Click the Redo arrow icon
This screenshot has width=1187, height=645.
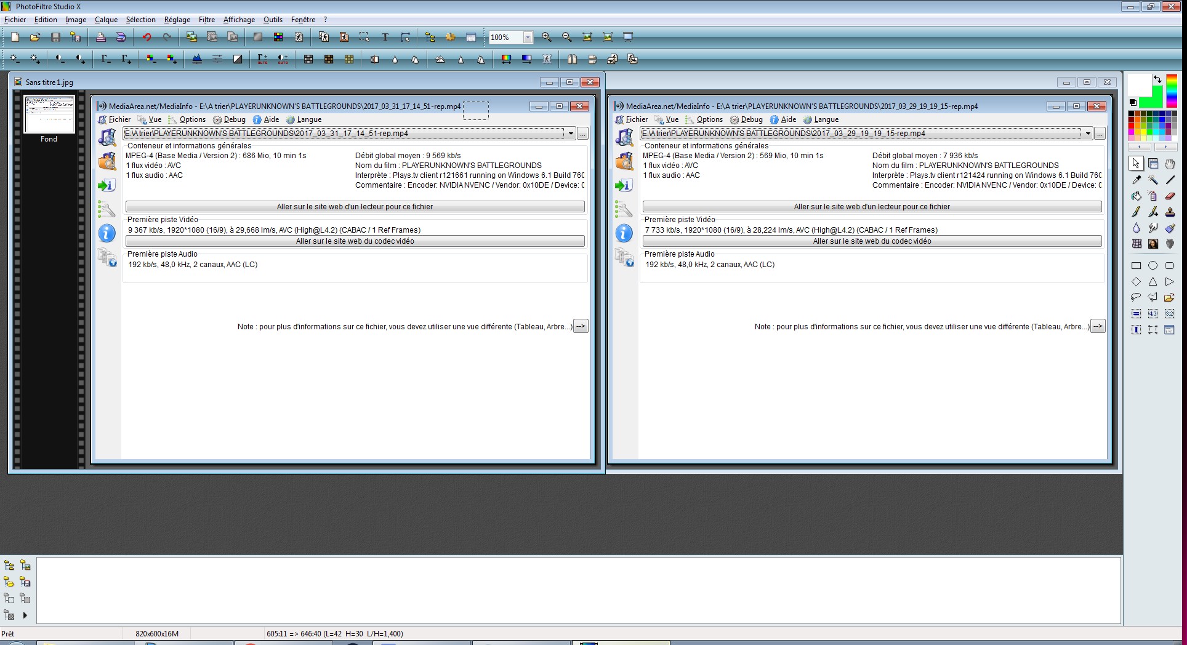(167, 37)
